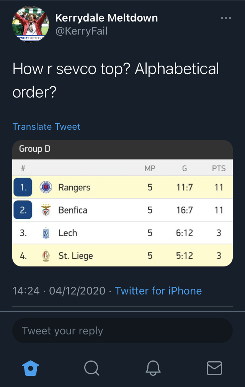Open the Search tab magnifier icon
This screenshot has height=387, width=245.
tap(91, 368)
